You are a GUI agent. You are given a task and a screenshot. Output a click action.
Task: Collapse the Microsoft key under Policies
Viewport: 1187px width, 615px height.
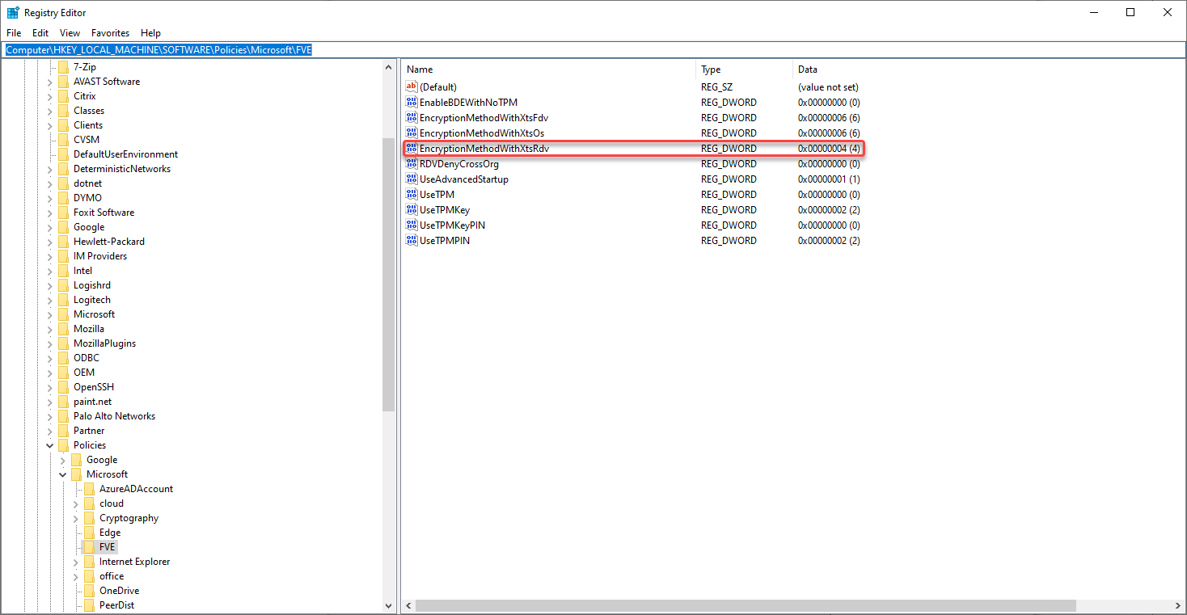(x=63, y=474)
